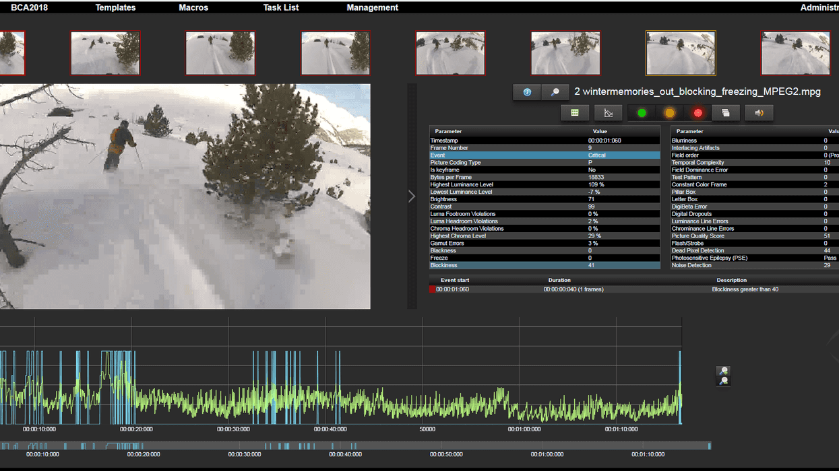Expand panel with the right chevron arrow
The height and width of the screenshot is (471, 839).
pyautogui.click(x=412, y=196)
